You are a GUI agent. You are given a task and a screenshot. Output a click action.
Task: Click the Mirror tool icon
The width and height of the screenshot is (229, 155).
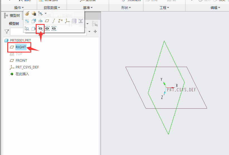tap(81, 21)
